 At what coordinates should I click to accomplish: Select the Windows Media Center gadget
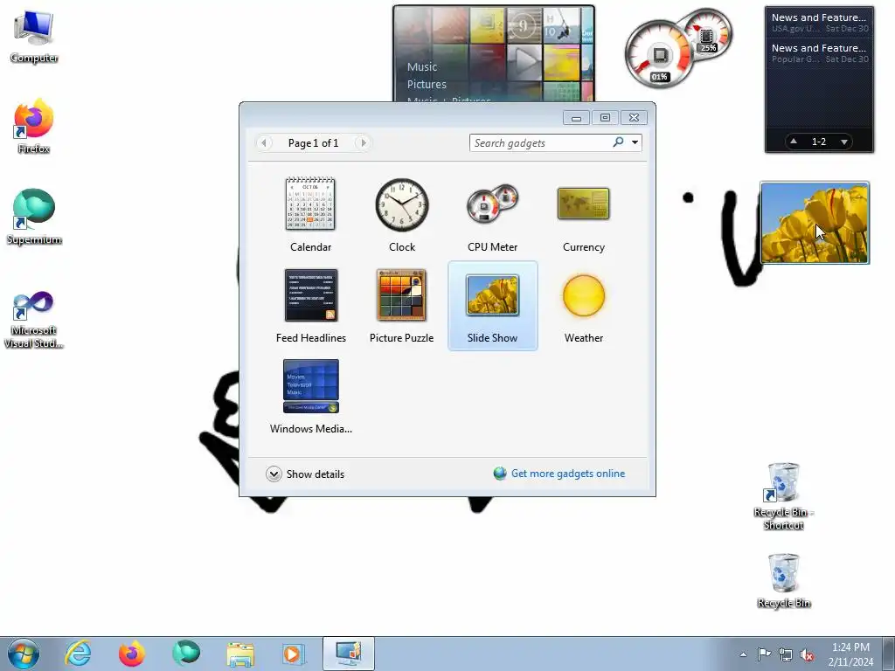(310, 397)
